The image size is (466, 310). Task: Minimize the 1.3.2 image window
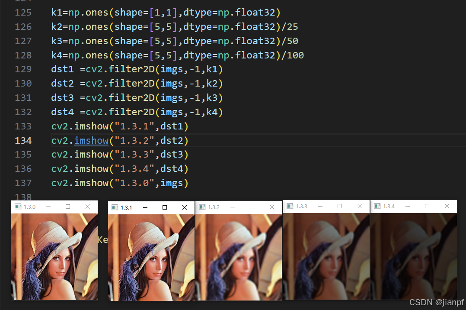pos(233,207)
